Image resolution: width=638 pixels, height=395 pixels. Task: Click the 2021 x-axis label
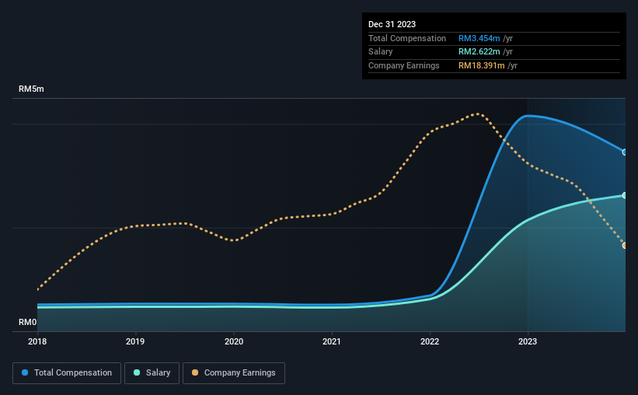332,341
